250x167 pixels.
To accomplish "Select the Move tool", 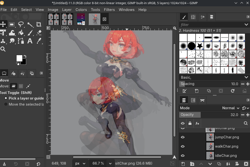I will click(x=3, y=24).
